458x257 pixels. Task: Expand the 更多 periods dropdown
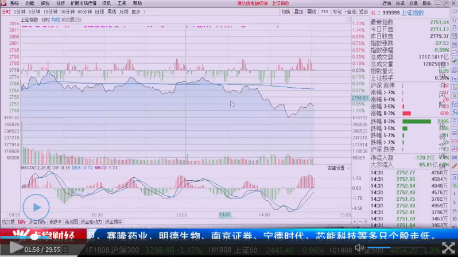(x=136, y=11)
